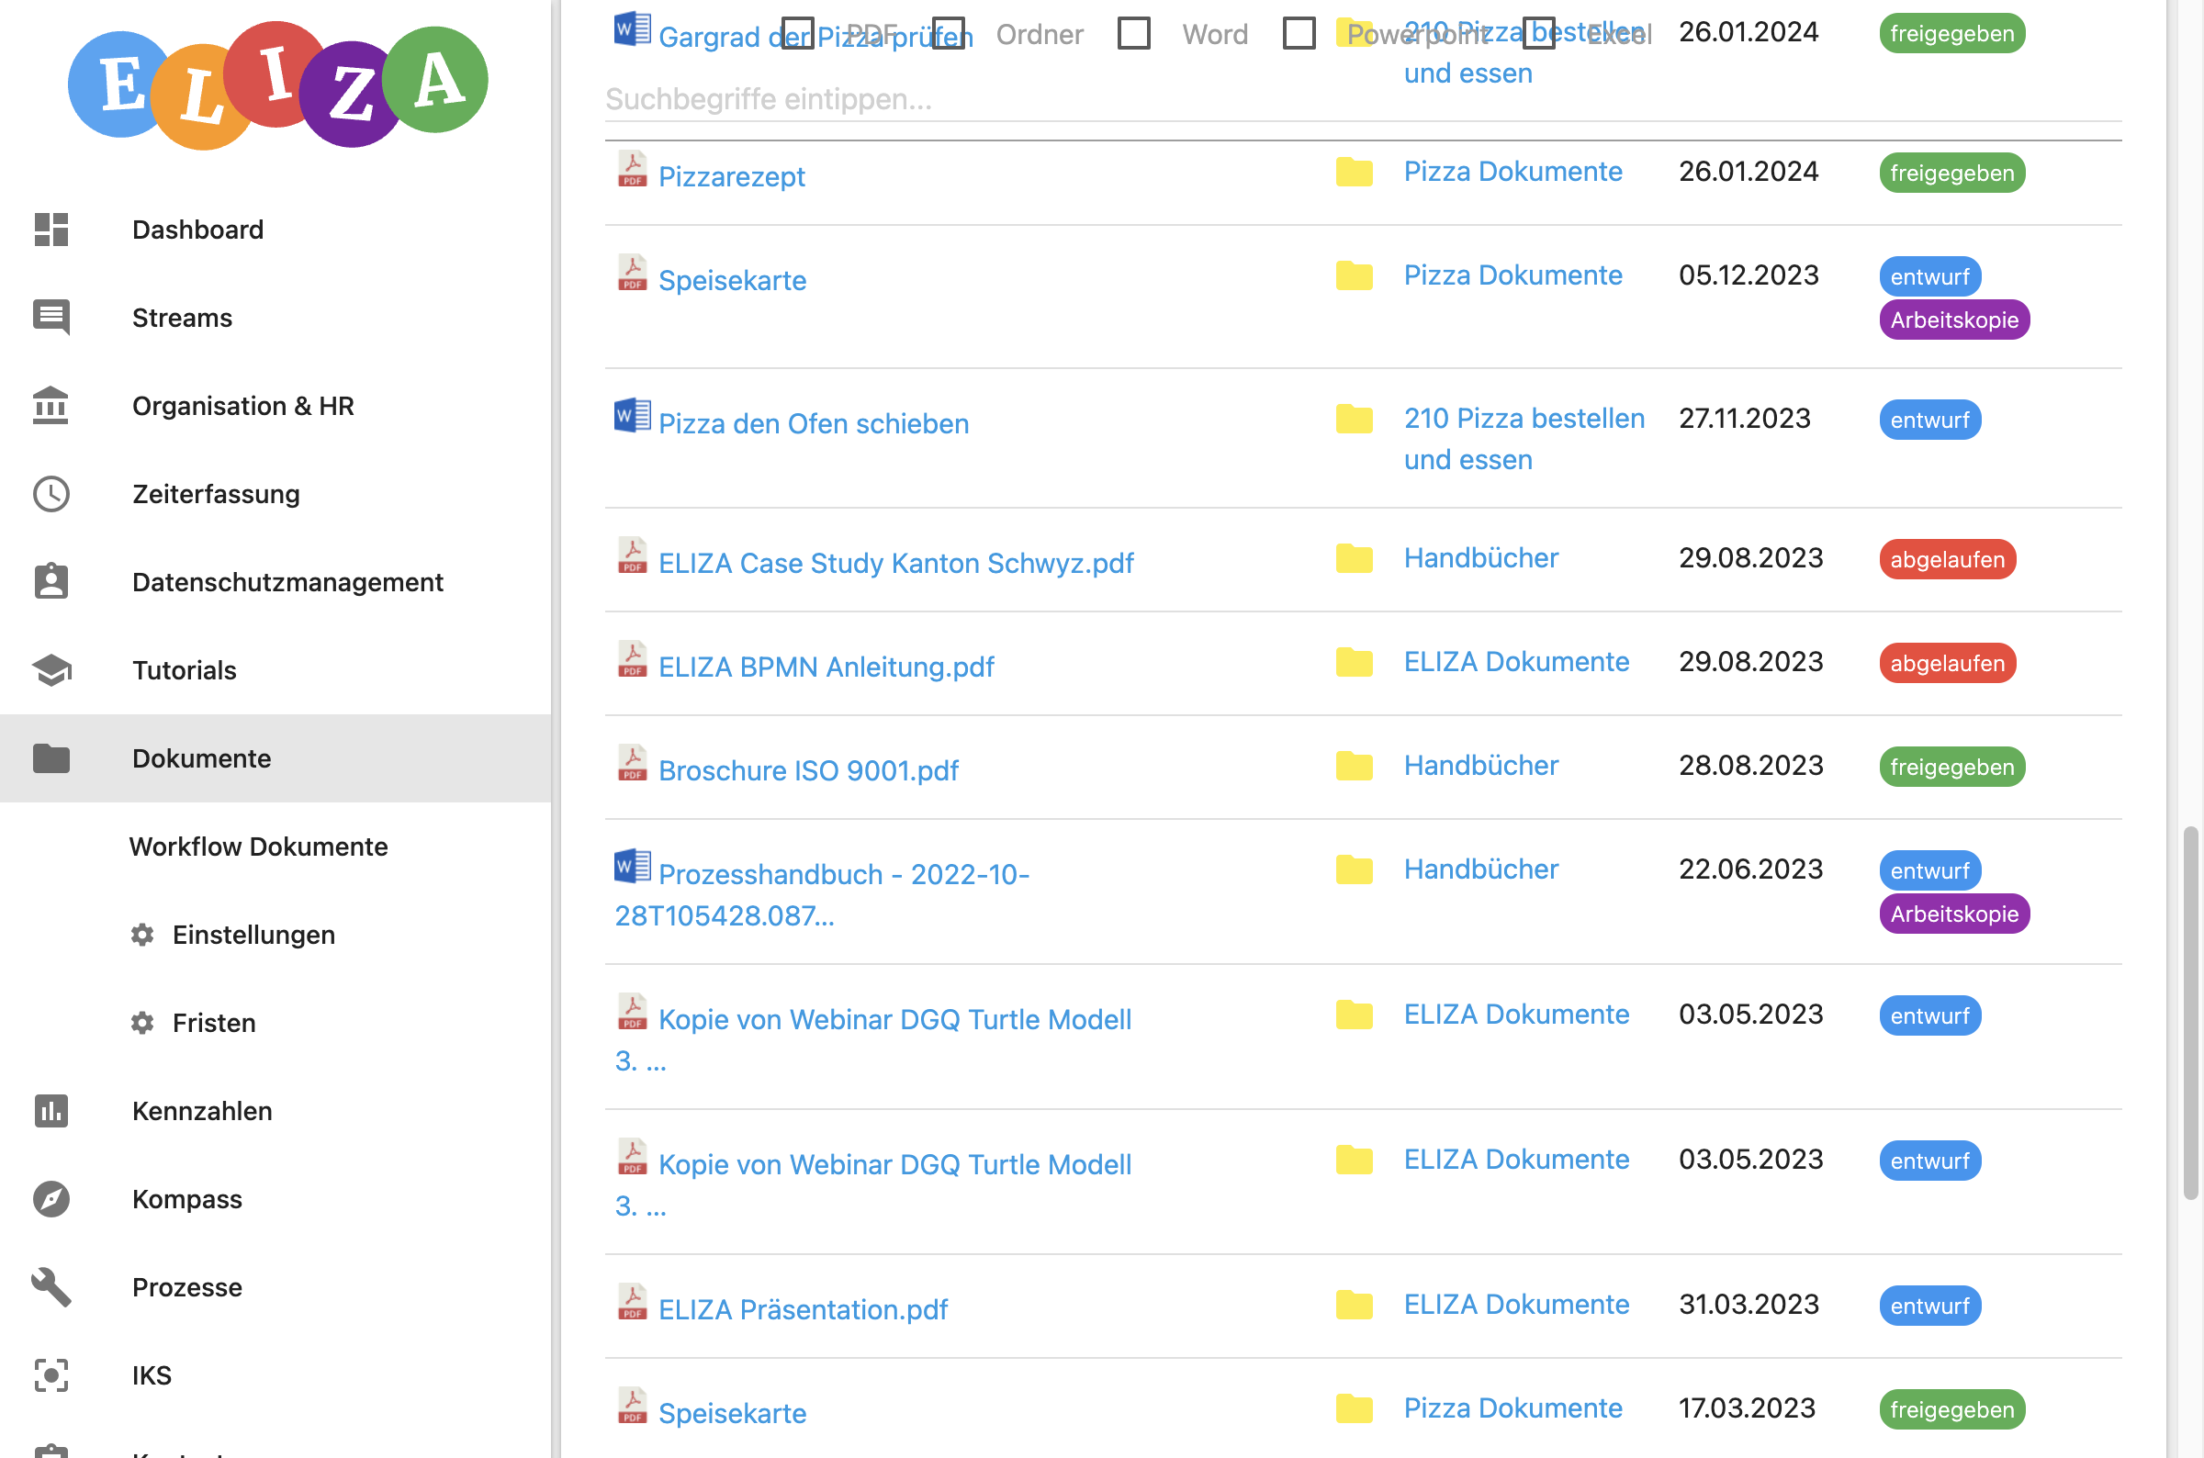Viewport: 2204px width, 1458px height.
Task: Click into the Suchbegriffe eintippen search field
Action: coord(1363,99)
